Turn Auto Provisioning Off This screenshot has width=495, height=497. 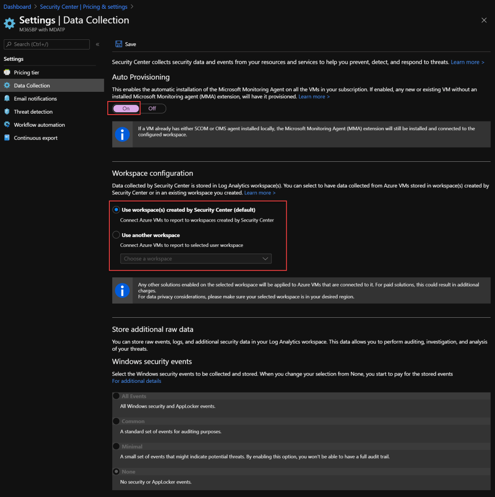pyautogui.click(x=152, y=108)
